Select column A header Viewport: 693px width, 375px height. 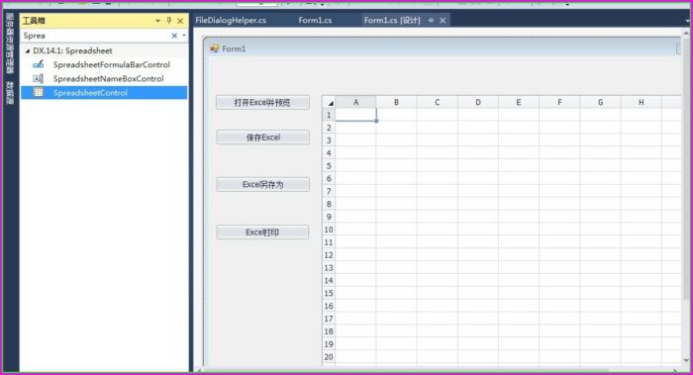pyautogui.click(x=355, y=103)
